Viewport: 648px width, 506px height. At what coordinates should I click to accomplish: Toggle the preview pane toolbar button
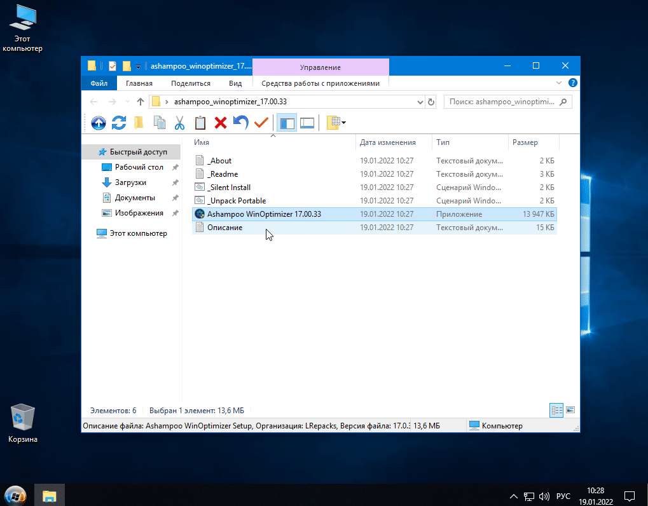point(307,123)
